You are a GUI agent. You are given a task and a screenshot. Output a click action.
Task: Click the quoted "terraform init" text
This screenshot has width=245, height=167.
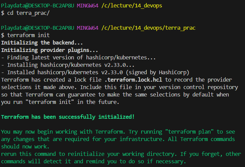tap(50, 102)
